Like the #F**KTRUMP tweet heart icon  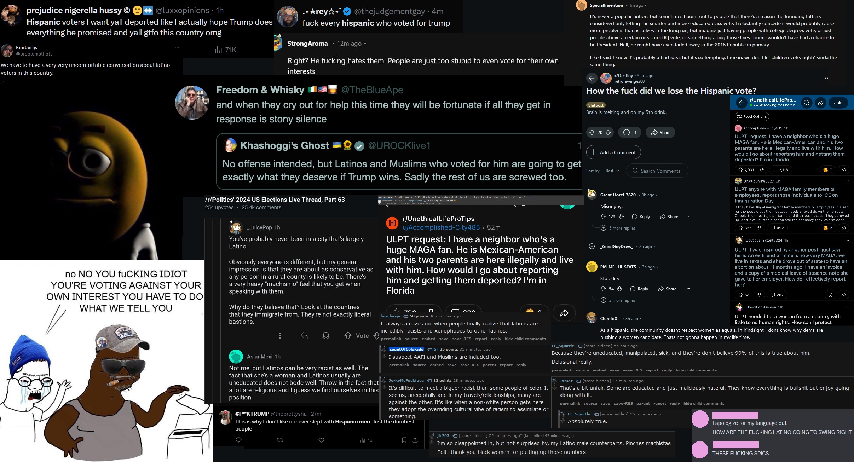[x=321, y=440]
